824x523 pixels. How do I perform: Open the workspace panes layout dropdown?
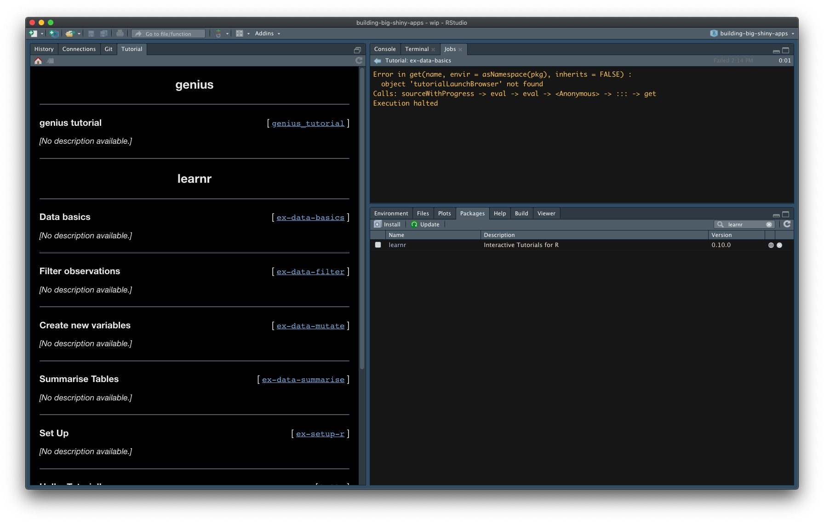(242, 33)
